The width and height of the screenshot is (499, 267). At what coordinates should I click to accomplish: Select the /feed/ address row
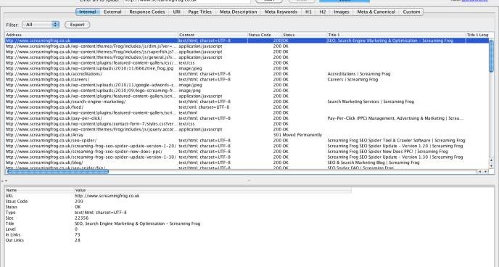pyautogui.click(x=44, y=107)
